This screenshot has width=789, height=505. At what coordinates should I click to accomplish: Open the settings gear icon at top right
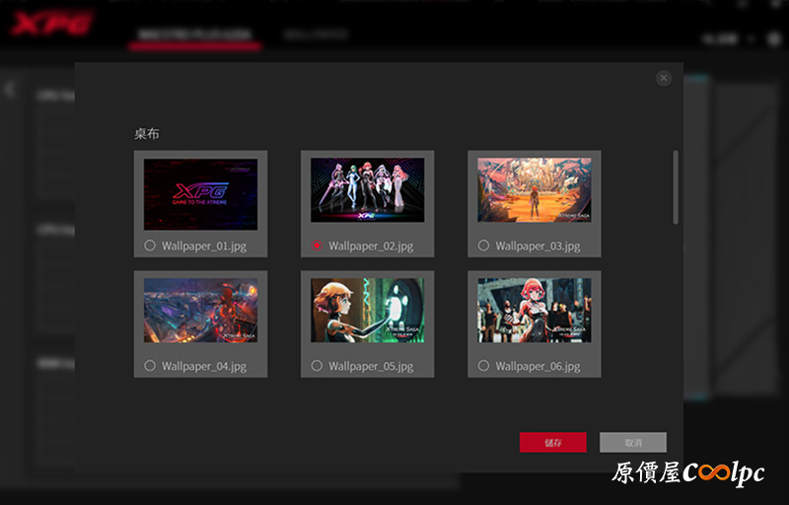click(774, 38)
